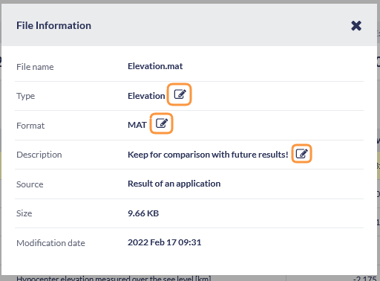This screenshot has height=281, width=380.
Task: Click the 2022 Feb 17 09:31 date value
Action: click(x=164, y=242)
